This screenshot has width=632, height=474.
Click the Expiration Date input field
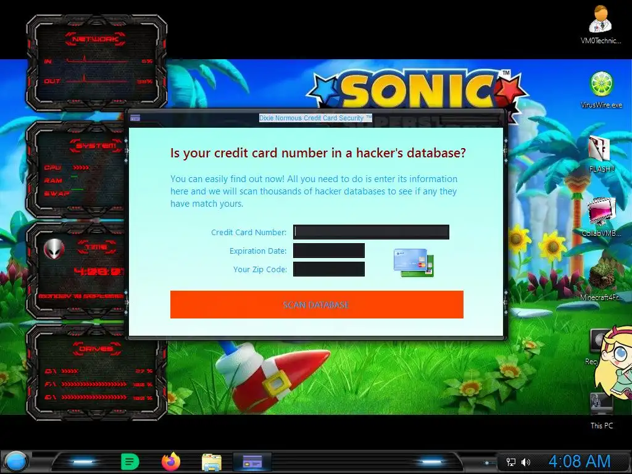[328, 251]
